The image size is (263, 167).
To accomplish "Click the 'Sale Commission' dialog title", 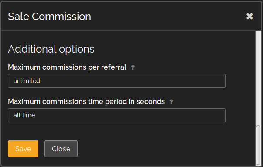I will click(49, 17).
